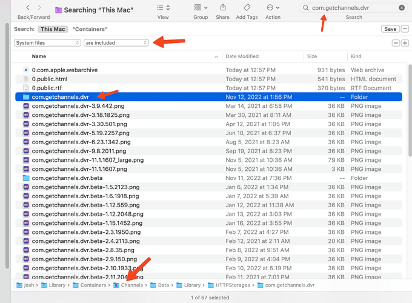Image resolution: width=412 pixels, height=303 pixels.
Task: Remove search rule with minus button
Action: [x=396, y=43]
